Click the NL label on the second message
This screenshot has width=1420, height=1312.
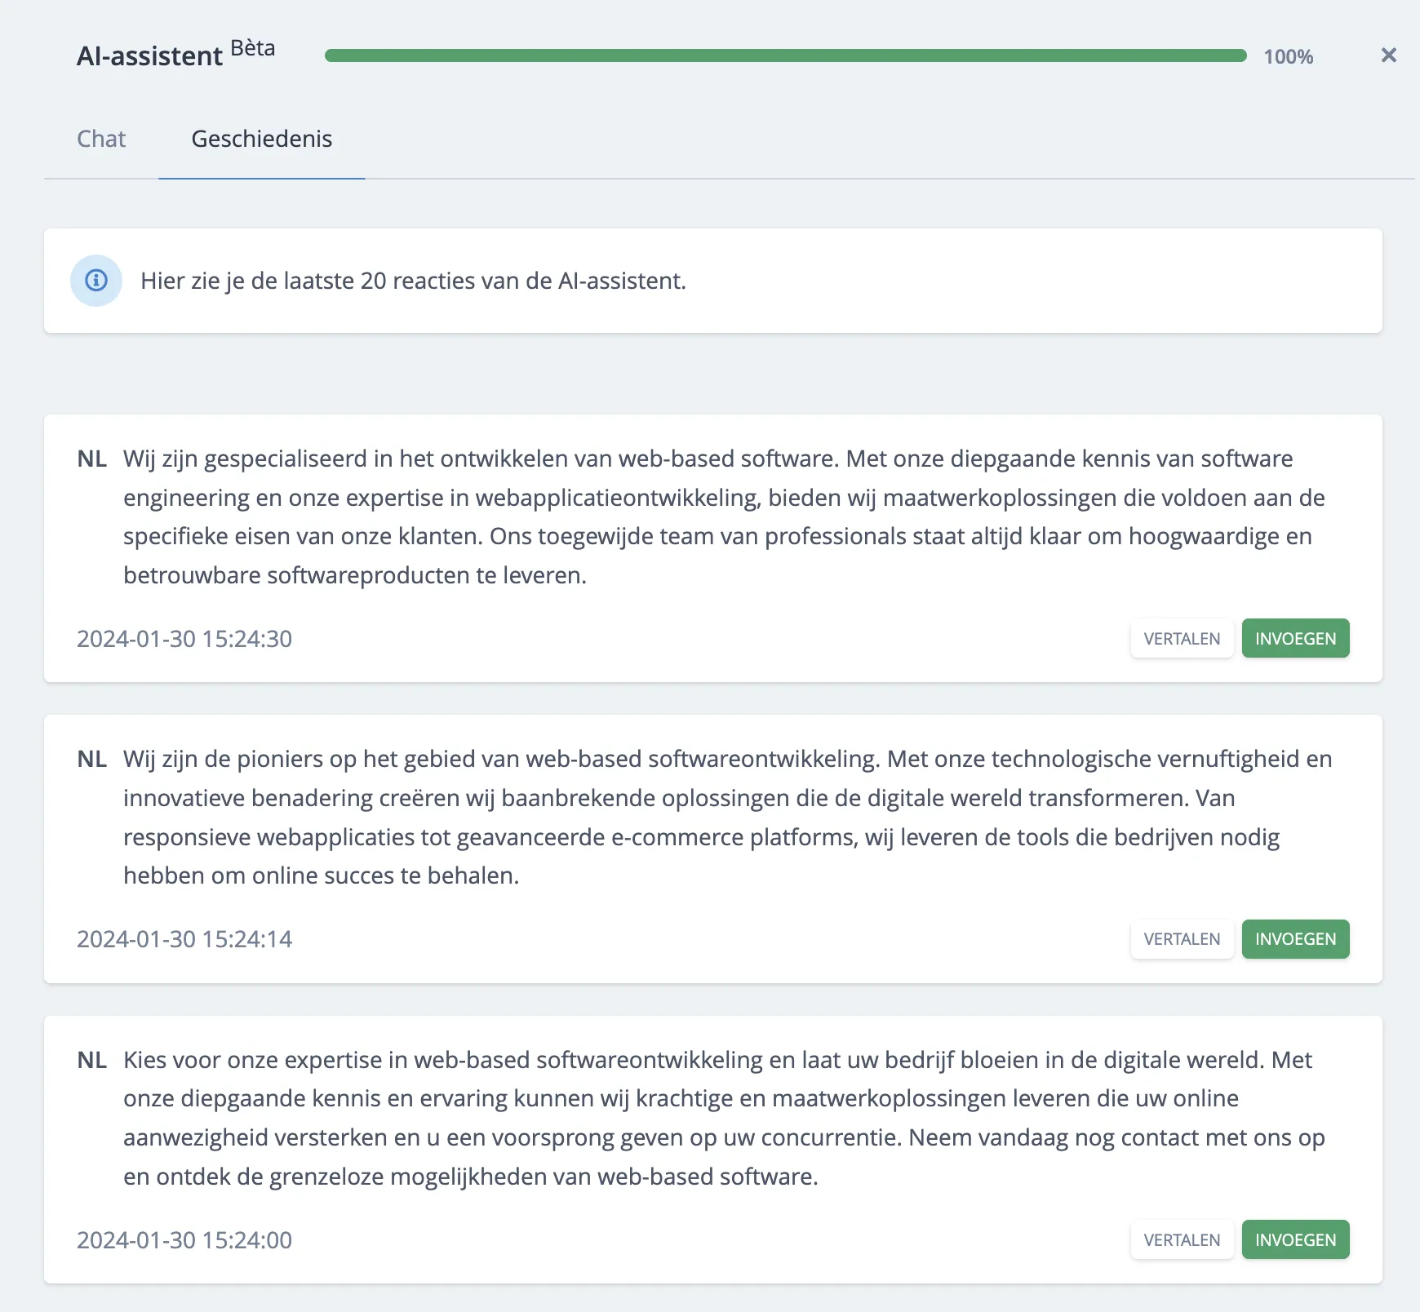click(x=92, y=759)
